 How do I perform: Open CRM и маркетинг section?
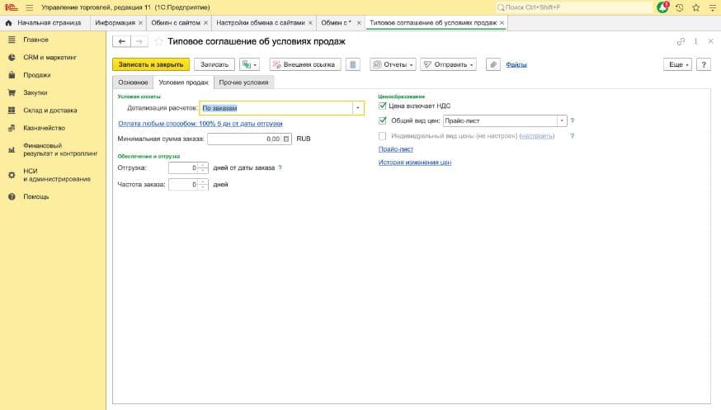point(49,58)
